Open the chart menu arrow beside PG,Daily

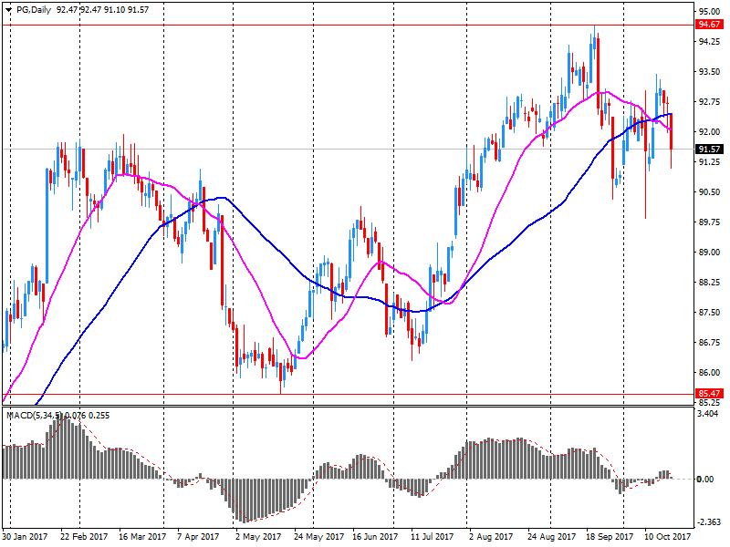coord(8,10)
